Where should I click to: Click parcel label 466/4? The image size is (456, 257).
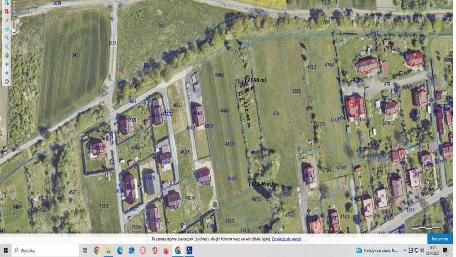232,178
